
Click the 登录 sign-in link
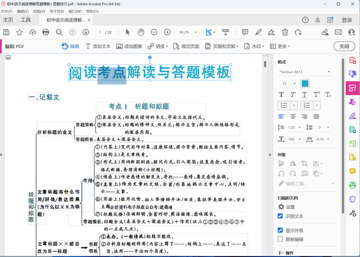pyautogui.click(x=347, y=20)
